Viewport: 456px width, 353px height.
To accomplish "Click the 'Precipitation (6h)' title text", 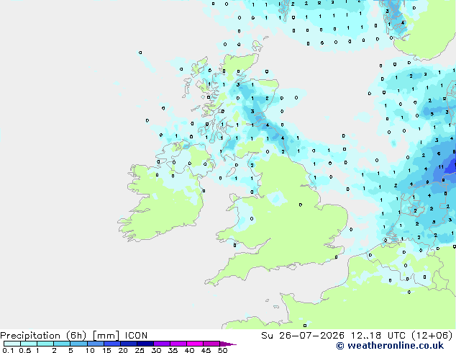I will [x=43, y=336].
